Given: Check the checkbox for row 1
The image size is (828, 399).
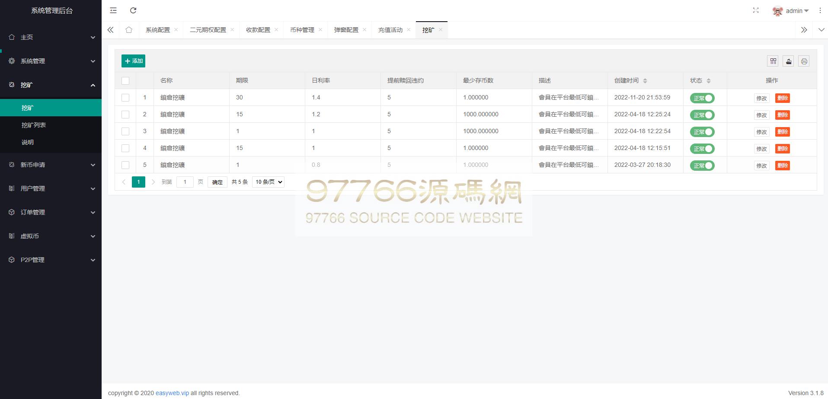Looking at the screenshot, I should [125, 98].
